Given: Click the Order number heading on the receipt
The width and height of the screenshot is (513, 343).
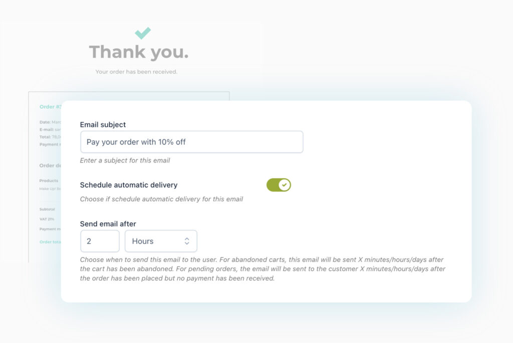Looking at the screenshot, I should pyautogui.click(x=50, y=106).
